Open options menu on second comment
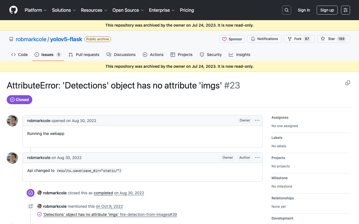The height and width of the screenshot is (224, 359). click(x=257, y=158)
